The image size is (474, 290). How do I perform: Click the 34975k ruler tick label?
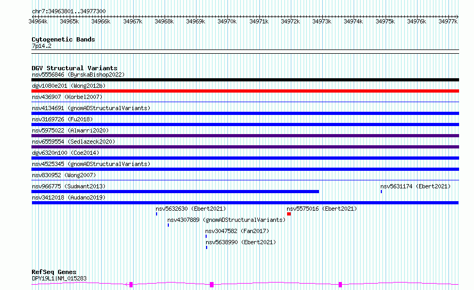[x=385, y=21]
